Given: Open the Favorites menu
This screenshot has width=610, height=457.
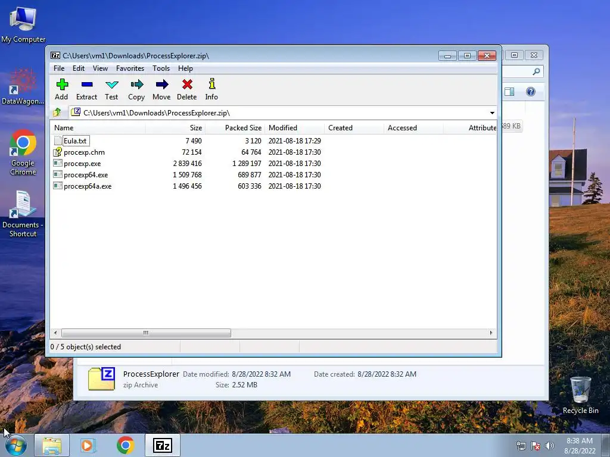Looking at the screenshot, I should [x=130, y=68].
